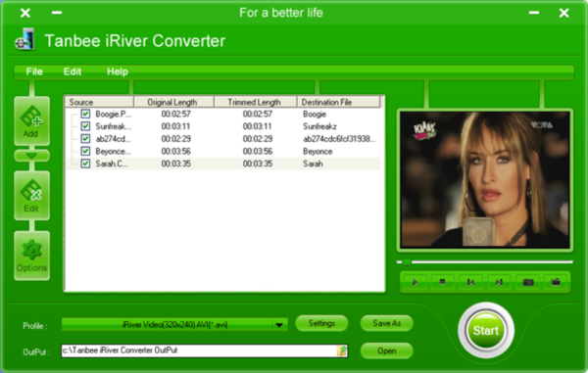This screenshot has height=373, width=588.
Task: Open the Edit menu
Action: (x=73, y=71)
